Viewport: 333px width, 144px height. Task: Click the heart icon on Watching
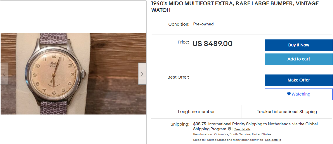click(x=289, y=94)
